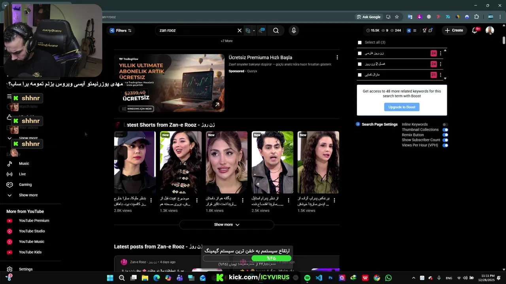This screenshot has width=506, height=284.
Task: Open Windows Start menu
Action: (110, 278)
